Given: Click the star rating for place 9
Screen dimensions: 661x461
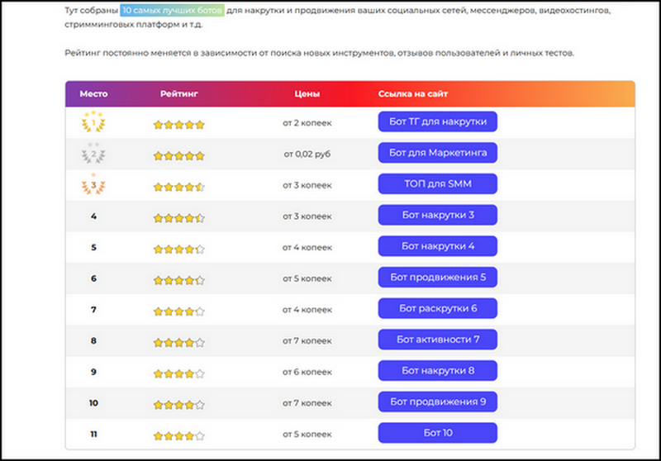Looking at the screenshot, I should [178, 373].
